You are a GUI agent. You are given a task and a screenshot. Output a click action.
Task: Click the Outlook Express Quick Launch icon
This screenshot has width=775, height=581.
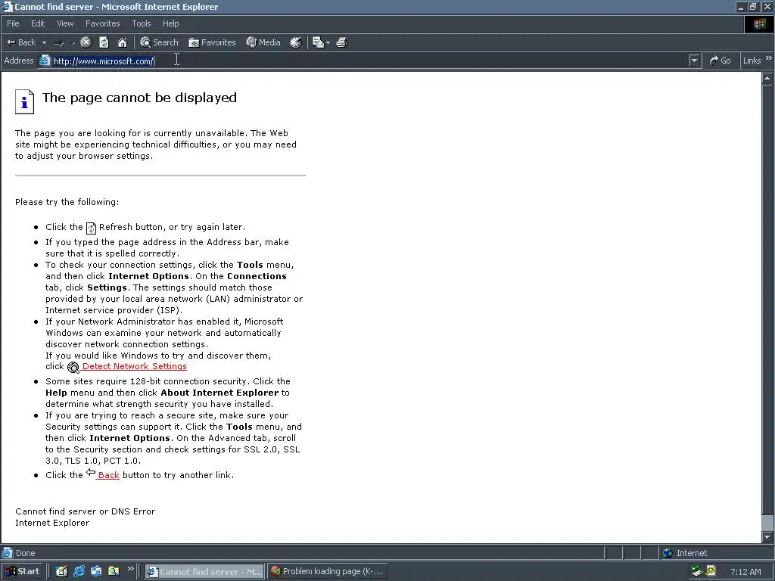pos(96,571)
